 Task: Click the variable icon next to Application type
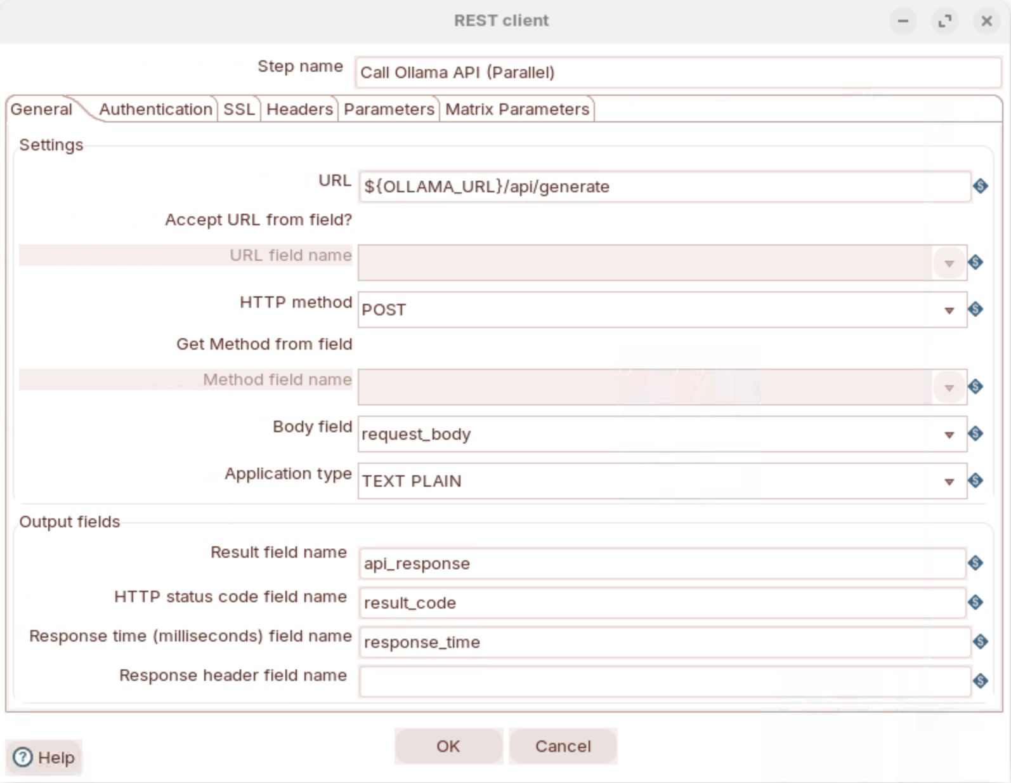[975, 480]
